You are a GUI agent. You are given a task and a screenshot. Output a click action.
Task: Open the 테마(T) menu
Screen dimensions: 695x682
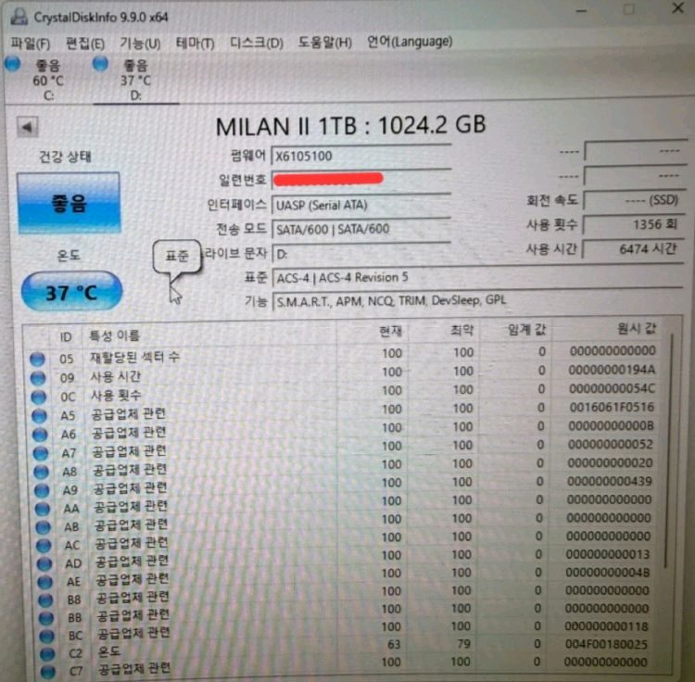coord(195,44)
